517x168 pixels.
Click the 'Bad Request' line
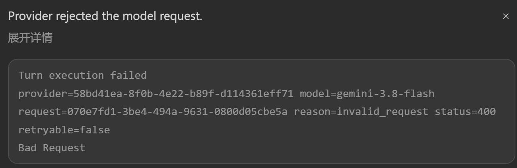tap(52, 148)
